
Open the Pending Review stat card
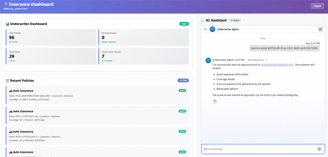point(144,37)
